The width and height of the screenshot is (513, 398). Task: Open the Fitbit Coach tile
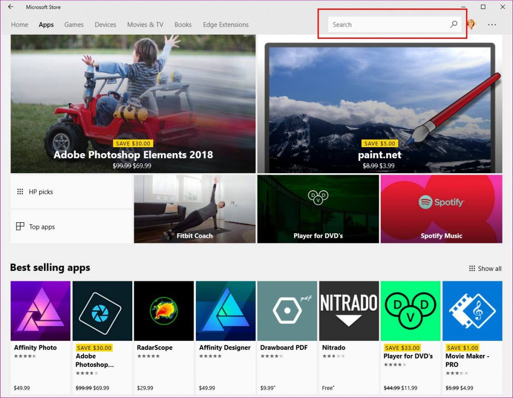tap(195, 209)
